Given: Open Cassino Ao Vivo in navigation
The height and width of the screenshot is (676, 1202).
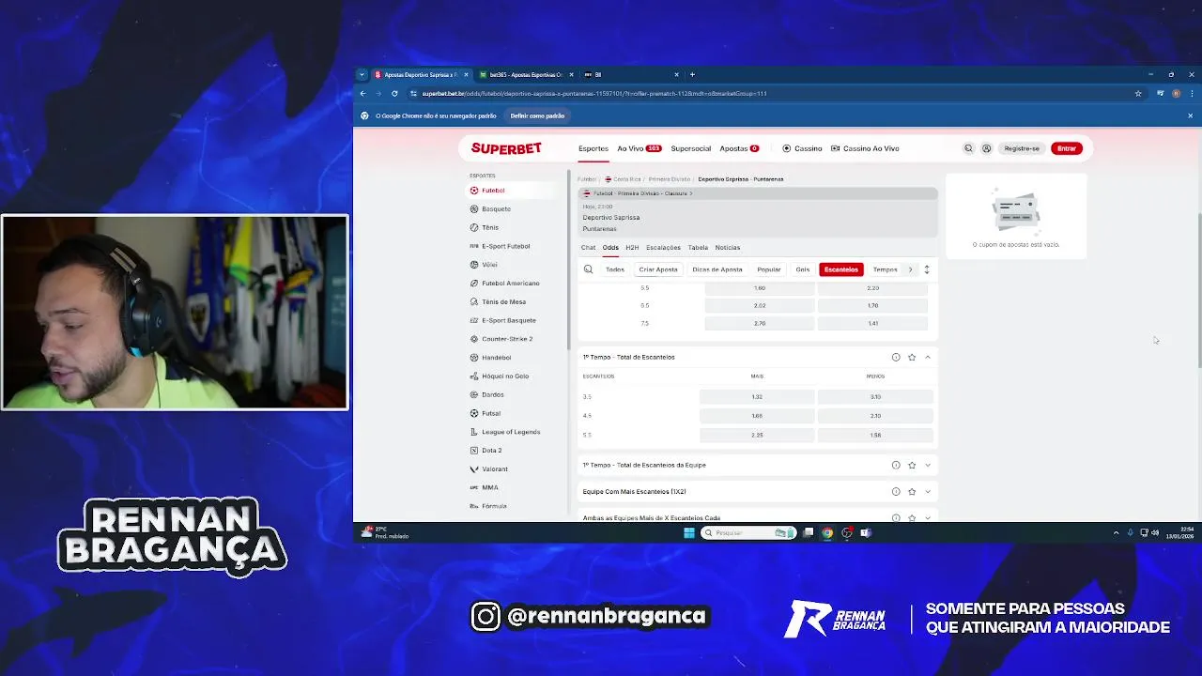Looking at the screenshot, I should tap(865, 148).
